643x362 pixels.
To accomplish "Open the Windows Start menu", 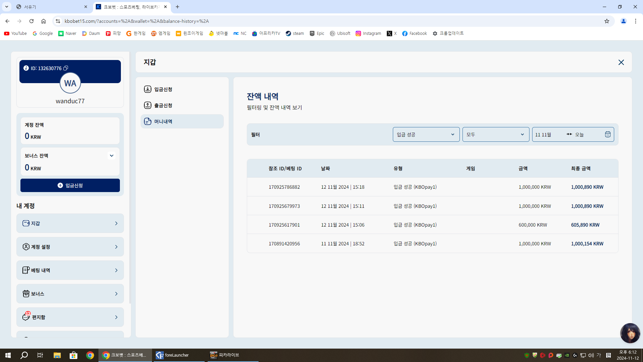I will coord(8,355).
